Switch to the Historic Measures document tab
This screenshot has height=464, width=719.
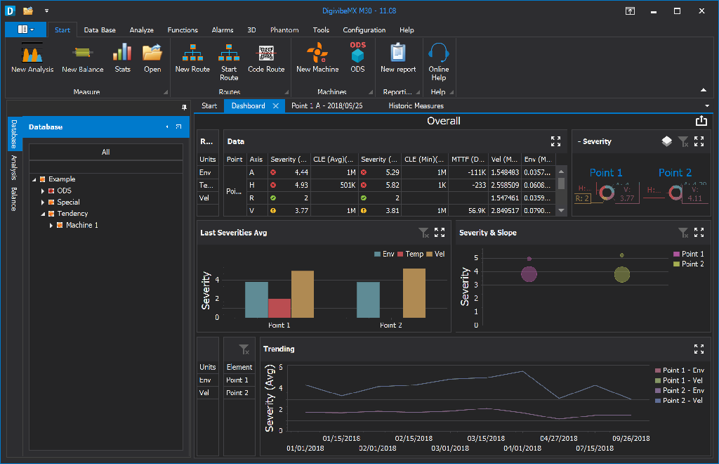tap(416, 106)
